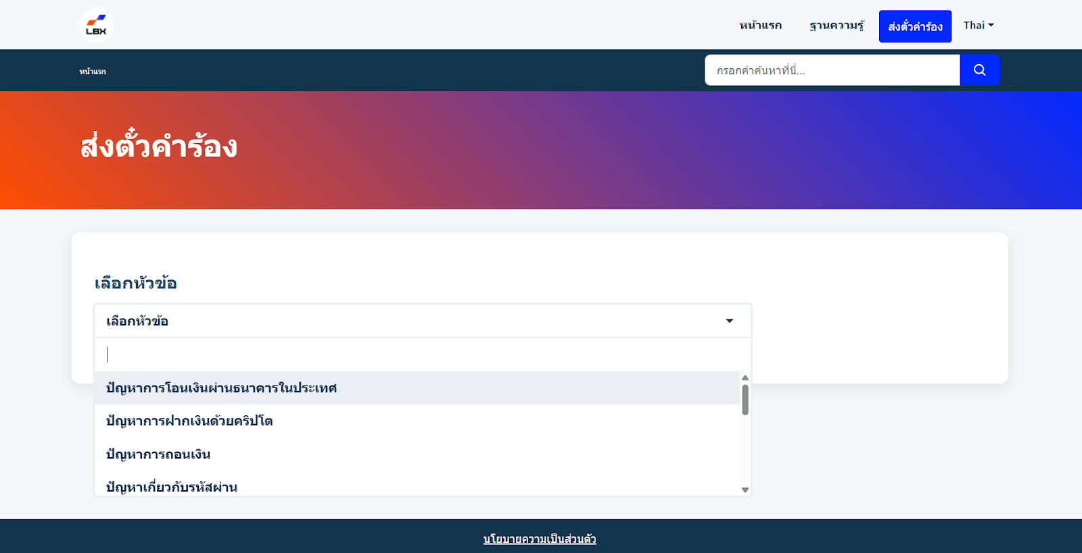
Task: Click the blue ส่งตั๋วคำร้อง button
Action: 915,26
